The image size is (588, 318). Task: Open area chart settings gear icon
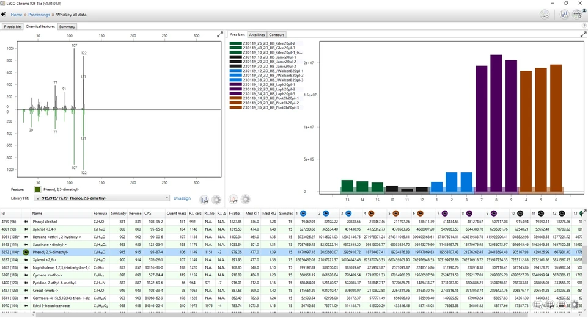point(246,199)
